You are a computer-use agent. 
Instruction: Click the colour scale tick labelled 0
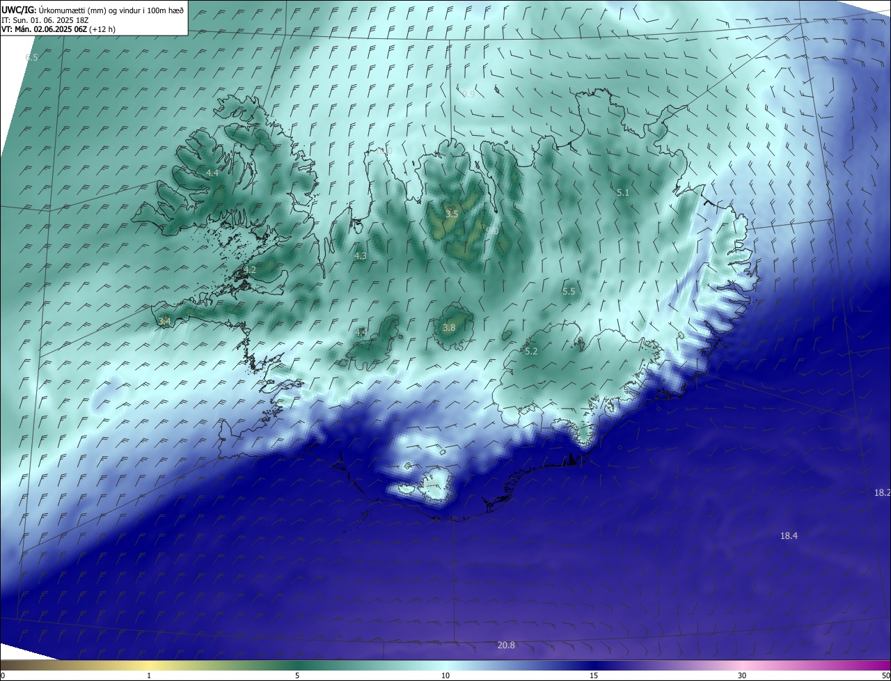click(2, 675)
